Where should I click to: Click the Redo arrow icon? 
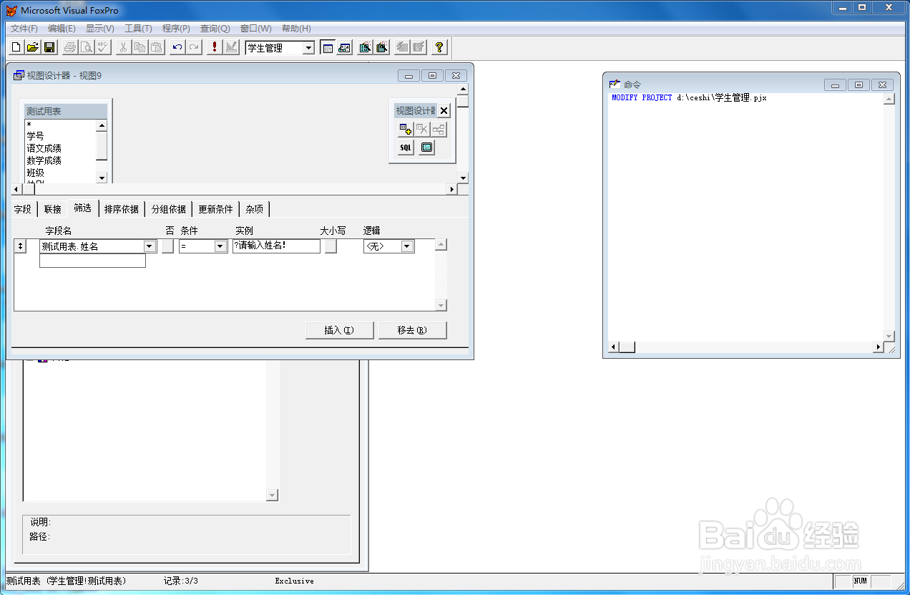click(x=193, y=48)
